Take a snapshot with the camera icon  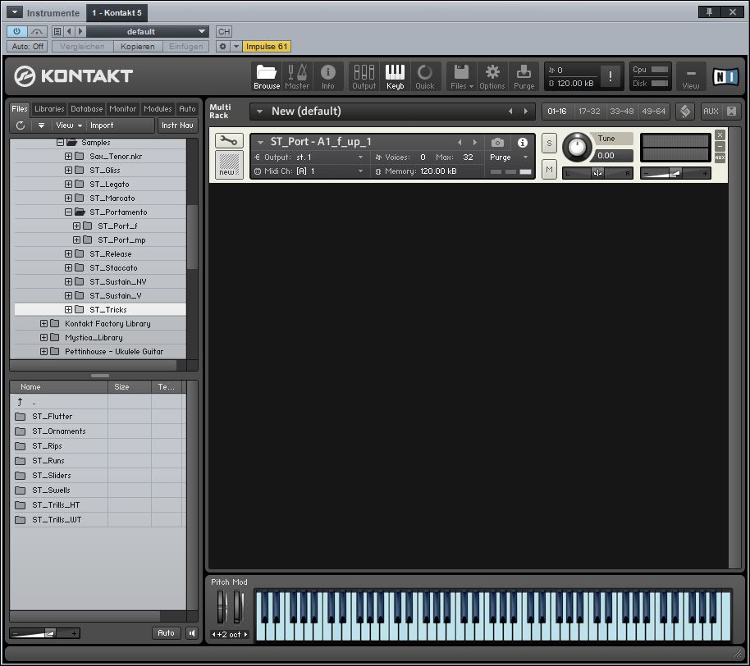(x=497, y=143)
